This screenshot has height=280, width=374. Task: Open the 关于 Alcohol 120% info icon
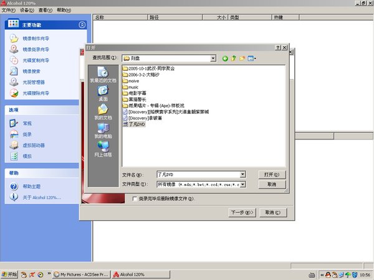click(14, 197)
